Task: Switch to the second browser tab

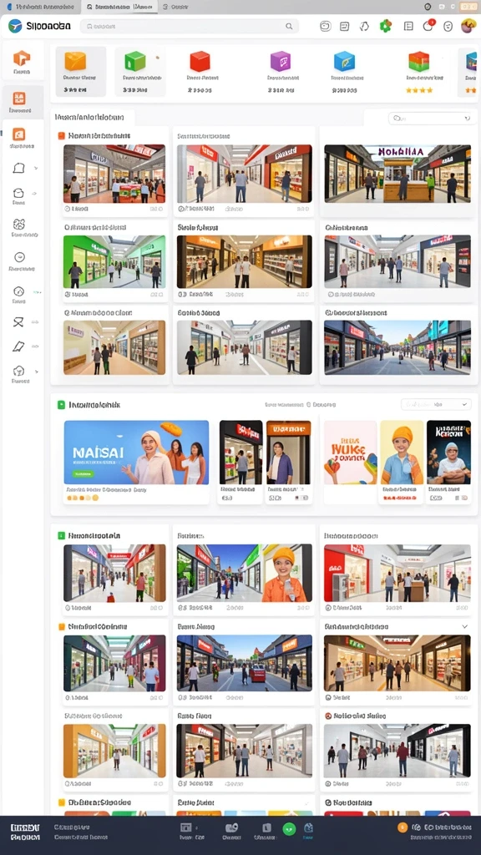Action: (x=119, y=7)
